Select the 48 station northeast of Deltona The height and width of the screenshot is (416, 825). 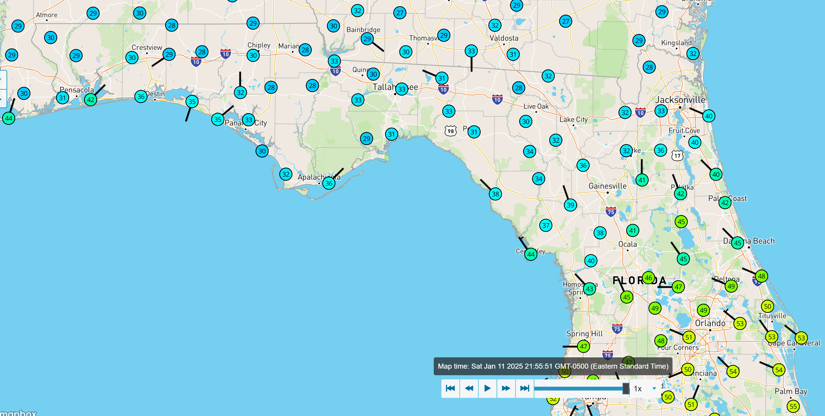pos(762,276)
